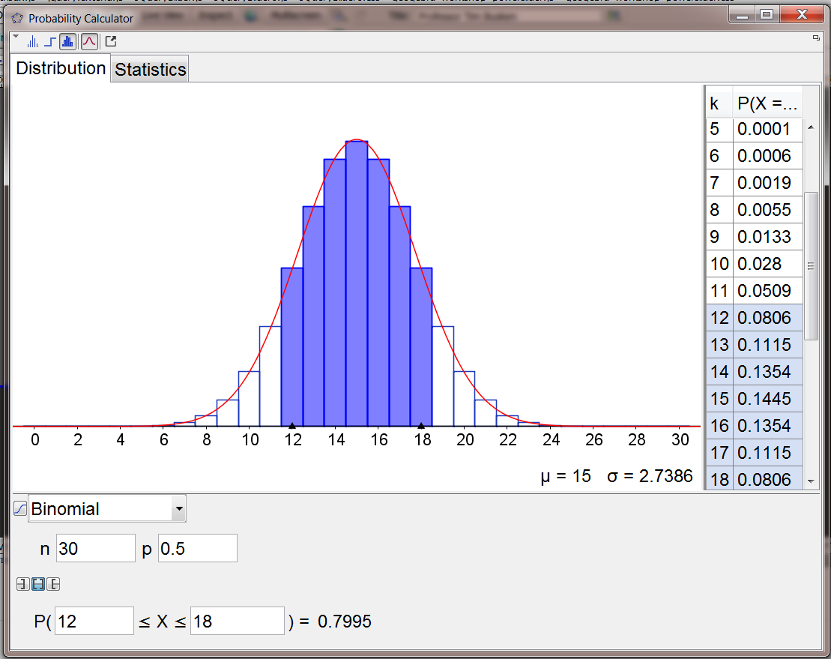Viewport: 831px width, 659px height.
Task: Open the Distribution tab
Action: (61, 68)
